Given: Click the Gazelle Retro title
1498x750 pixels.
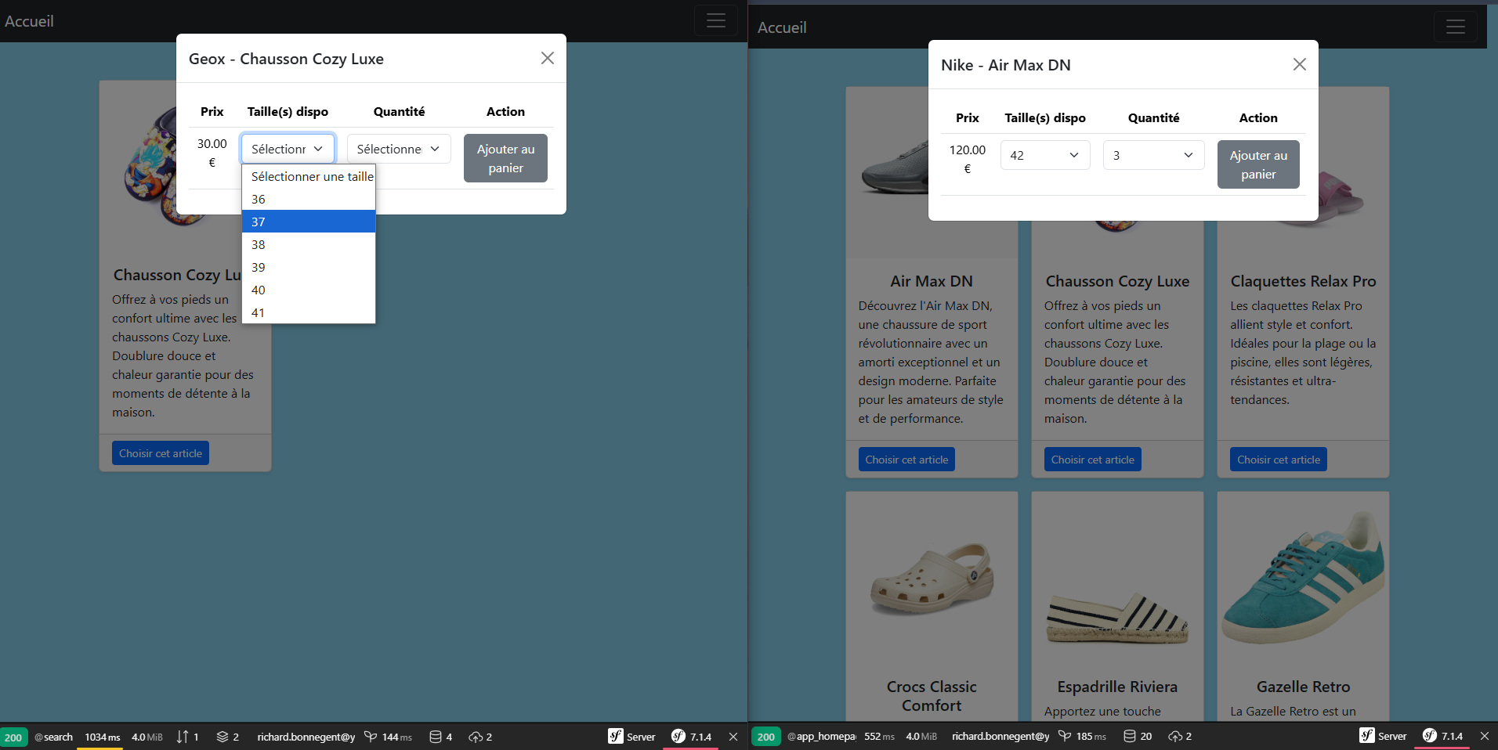Looking at the screenshot, I should 1303,687.
